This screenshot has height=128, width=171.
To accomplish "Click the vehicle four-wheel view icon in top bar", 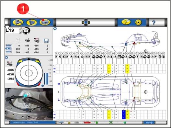I will (x=86, y=23).
